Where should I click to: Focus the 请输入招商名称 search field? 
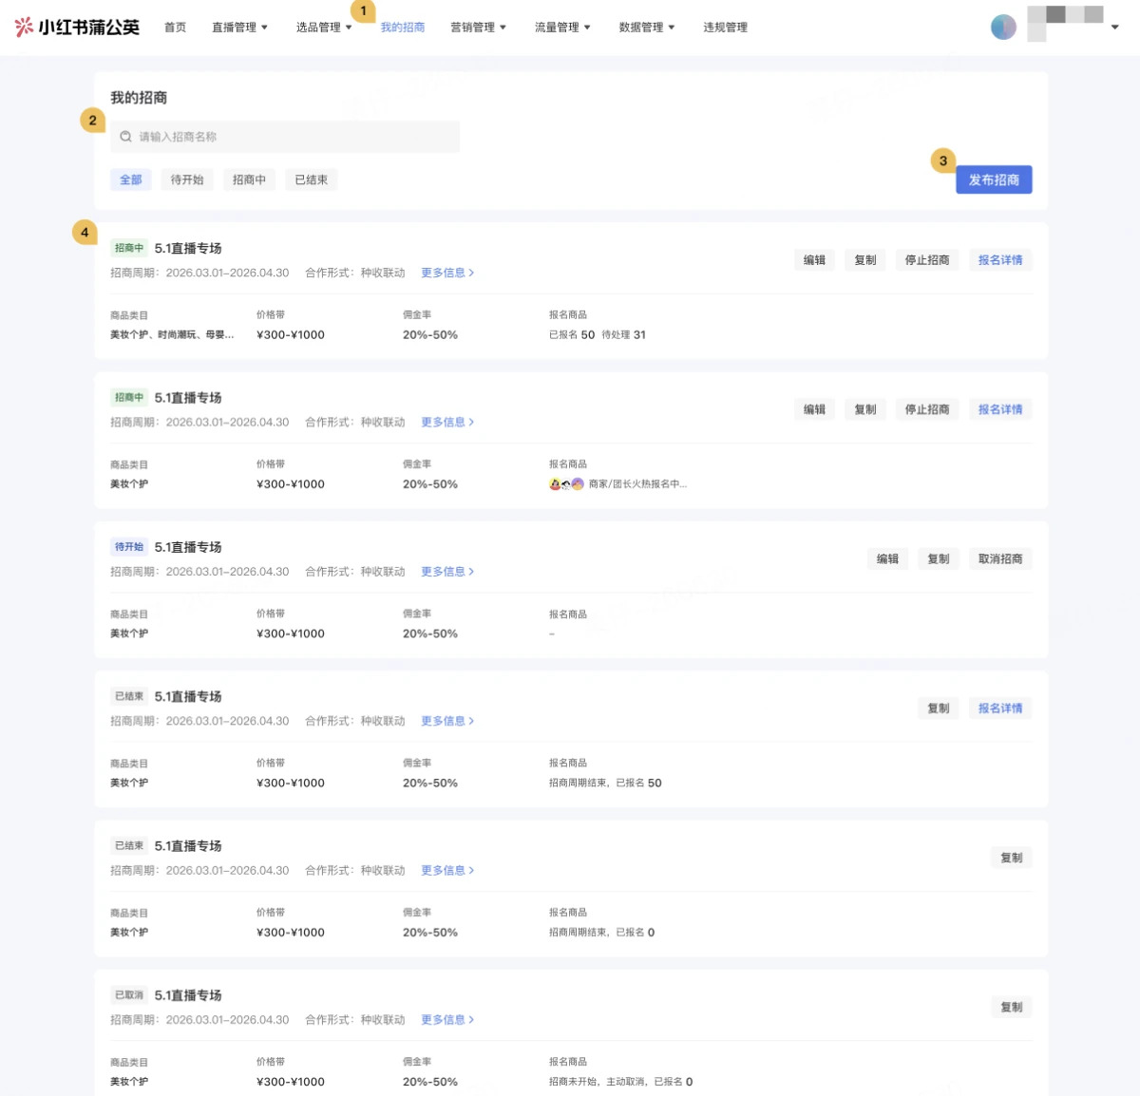pos(285,137)
